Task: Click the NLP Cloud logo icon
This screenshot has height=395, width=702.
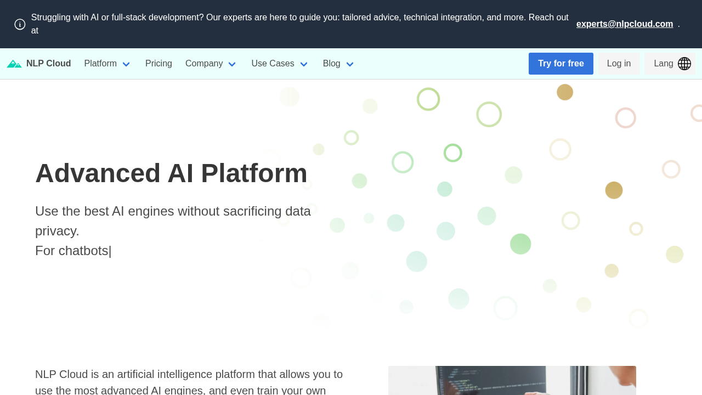Action: coord(14,64)
